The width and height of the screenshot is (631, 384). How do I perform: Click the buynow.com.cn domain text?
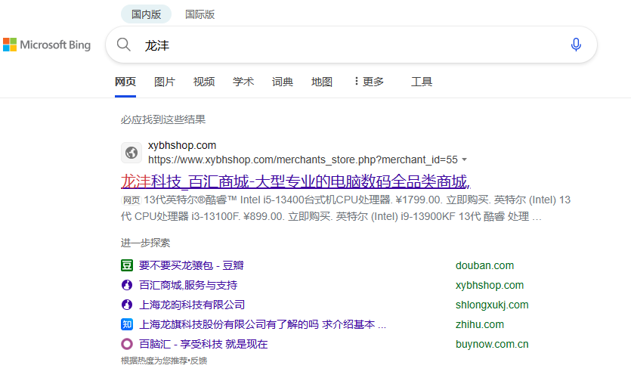pyautogui.click(x=492, y=344)
